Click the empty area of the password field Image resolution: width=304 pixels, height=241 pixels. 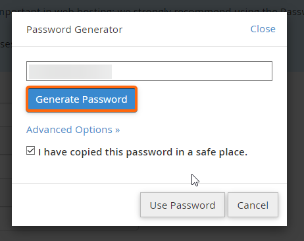(192, 71)
